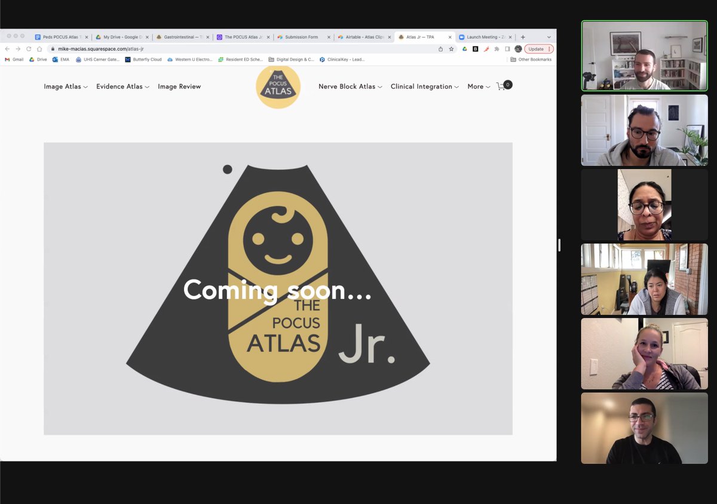Open the Google Drive extension icon

pyautogui.click(x=465, y=49)
